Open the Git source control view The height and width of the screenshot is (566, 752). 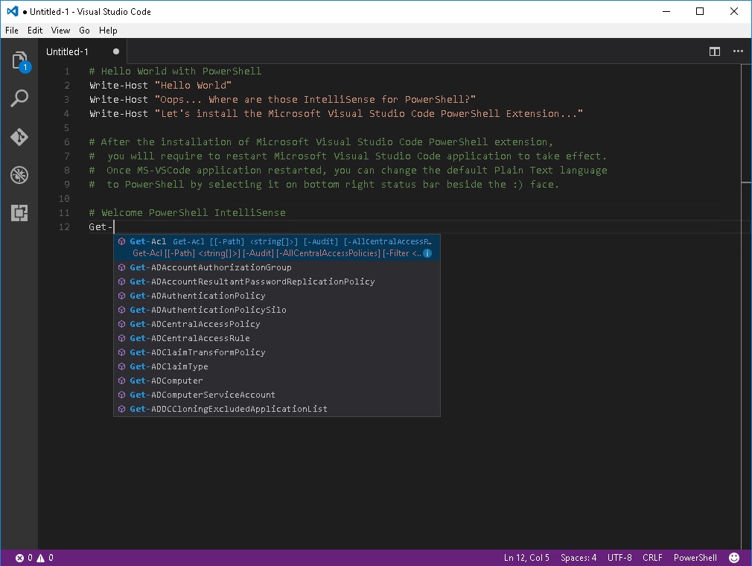pyautogui.click(x=19, y=137)
